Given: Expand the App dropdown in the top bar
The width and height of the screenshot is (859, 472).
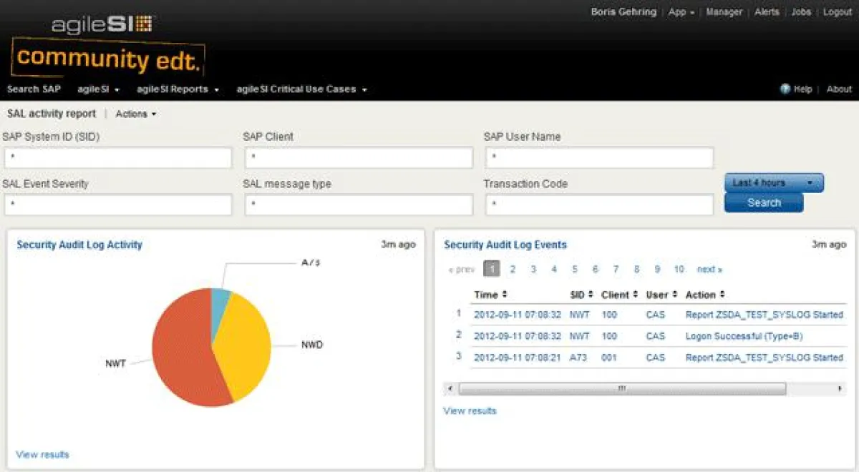Looking at the screenshot, I should 680,12.
